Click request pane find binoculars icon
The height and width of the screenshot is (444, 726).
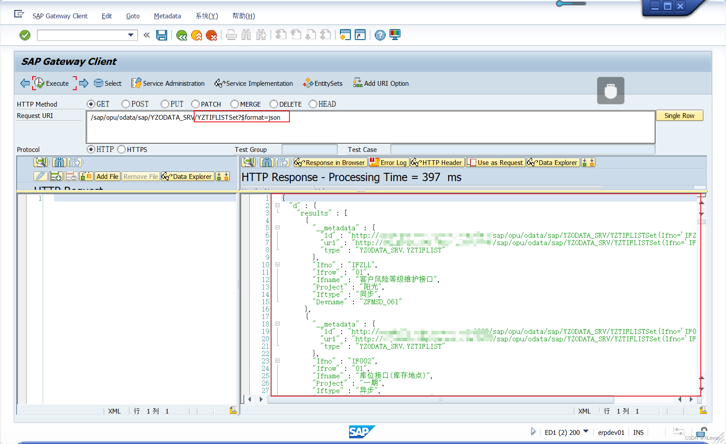coord(59,162)
